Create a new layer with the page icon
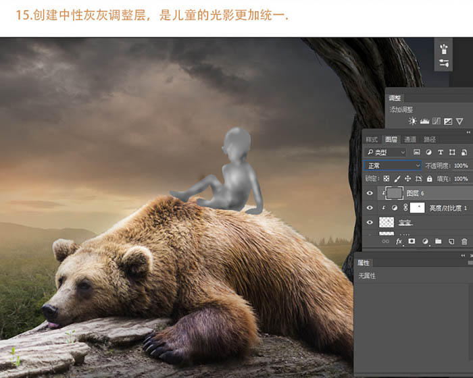Screen dimensions: 473x378 [451, 241]
